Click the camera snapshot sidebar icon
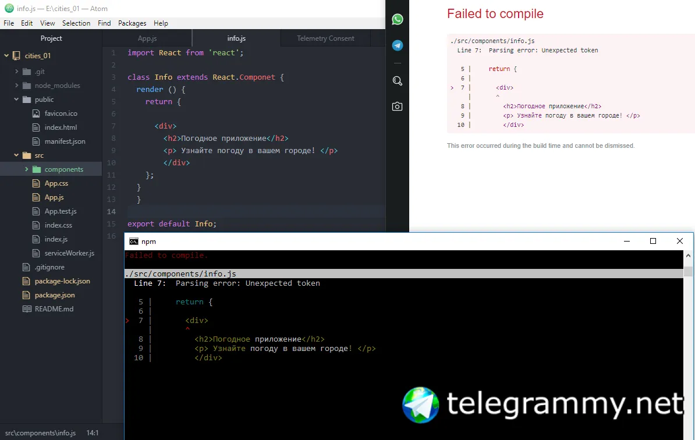 (x=397, y=107)
